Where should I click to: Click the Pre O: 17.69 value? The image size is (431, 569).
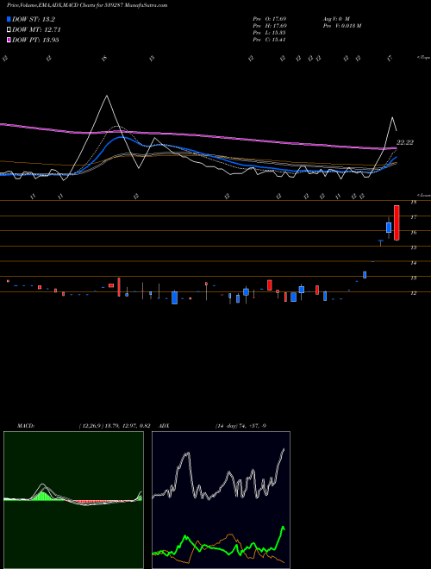click(x=270, y=18)
